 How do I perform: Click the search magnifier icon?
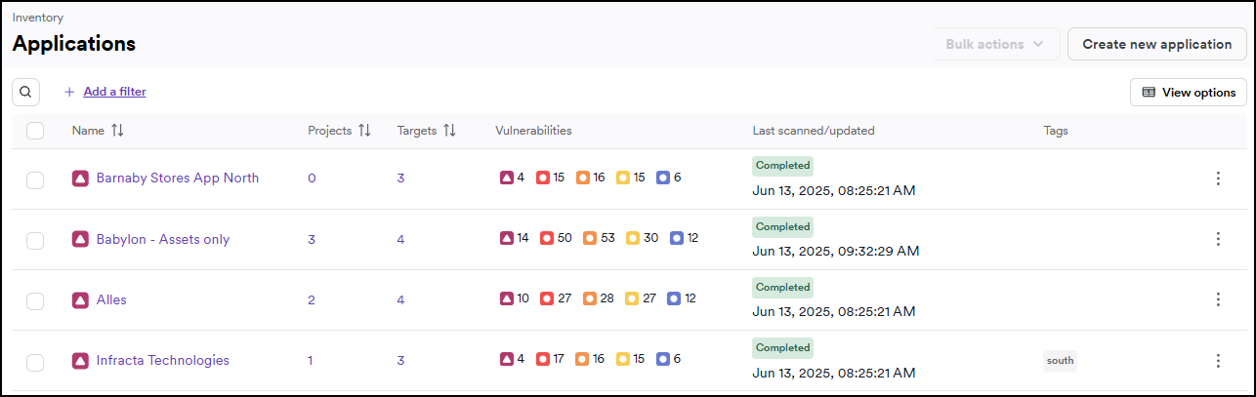[26, 93]
